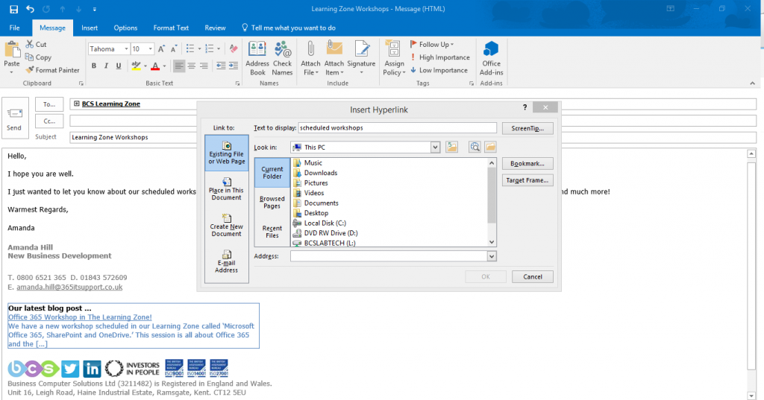764x400 pixels.
Task: Apply numbered list formatting
Action: tap(210, 48)
